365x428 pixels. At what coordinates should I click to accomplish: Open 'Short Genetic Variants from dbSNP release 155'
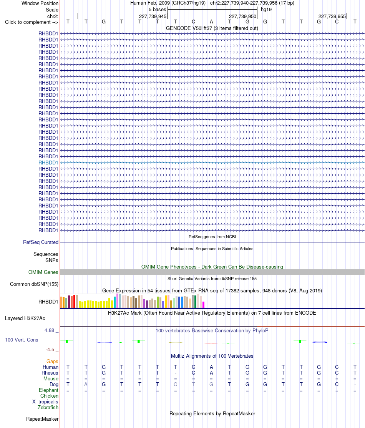212,279
